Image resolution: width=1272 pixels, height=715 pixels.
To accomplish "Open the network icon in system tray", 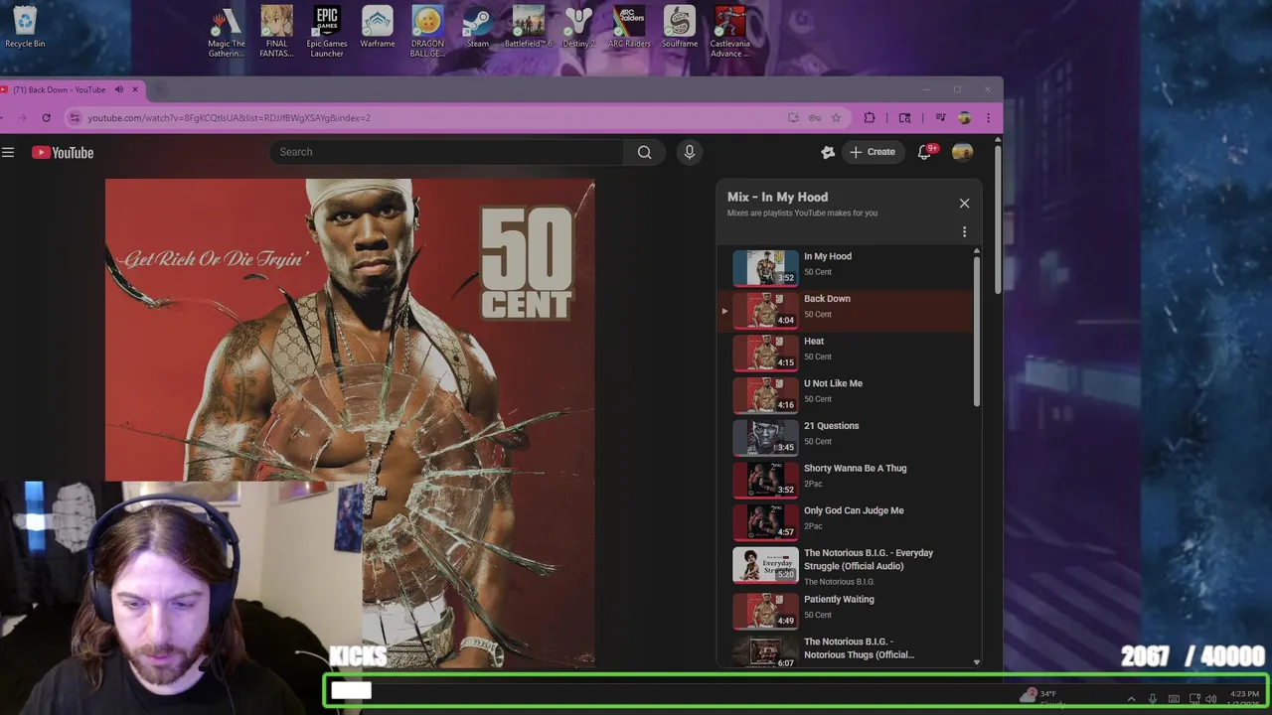I will 1194,698.
